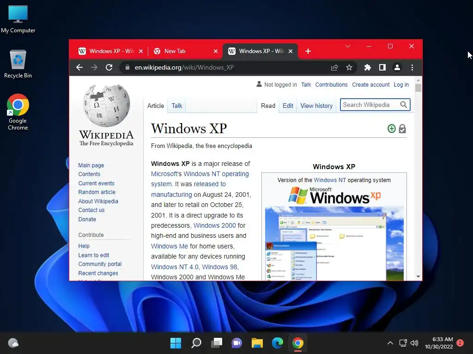Click the page protection padlock icon
Screen dimensions: 473x354
pos(402,129)
